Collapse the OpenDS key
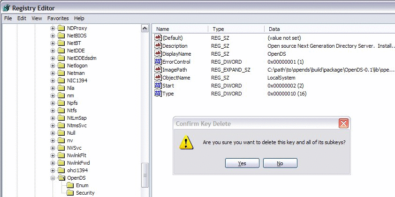This screenshot has width=395, height=197. pyautogui.click(x=53, y=178)
